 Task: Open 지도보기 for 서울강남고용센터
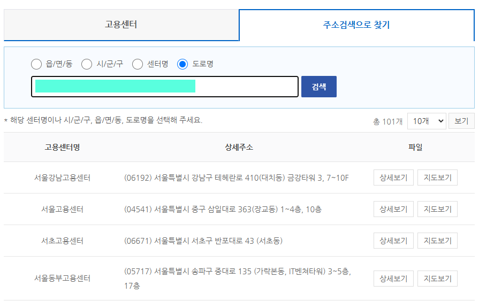pyautogui.click(x=437, y=177)
